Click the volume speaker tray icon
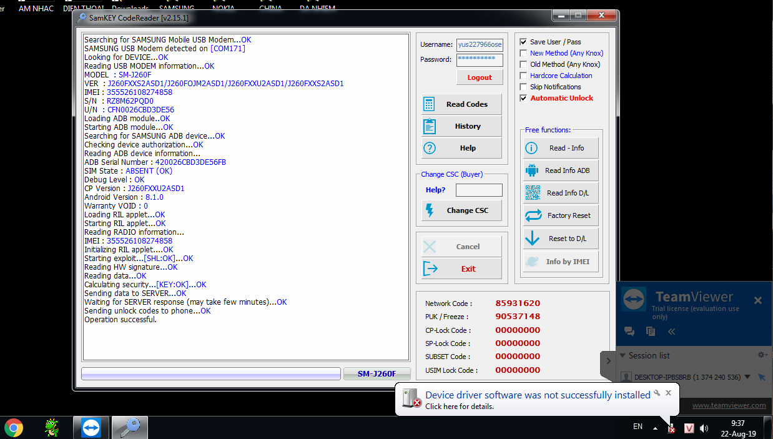 [704, 428]
